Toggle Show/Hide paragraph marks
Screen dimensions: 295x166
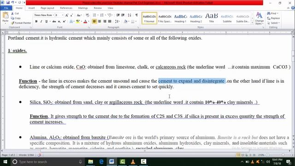[x=136, y=15]
